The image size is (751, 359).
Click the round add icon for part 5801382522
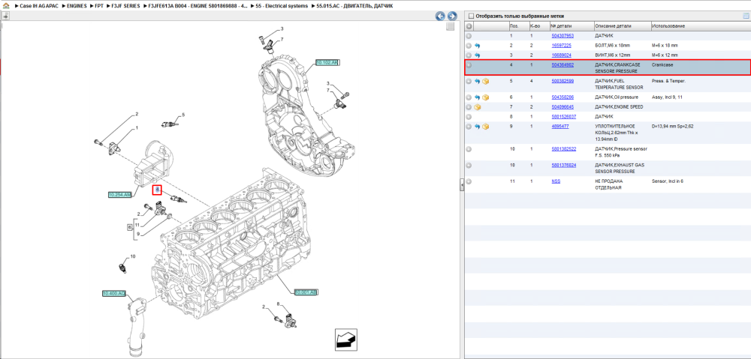tap(469, 149)
